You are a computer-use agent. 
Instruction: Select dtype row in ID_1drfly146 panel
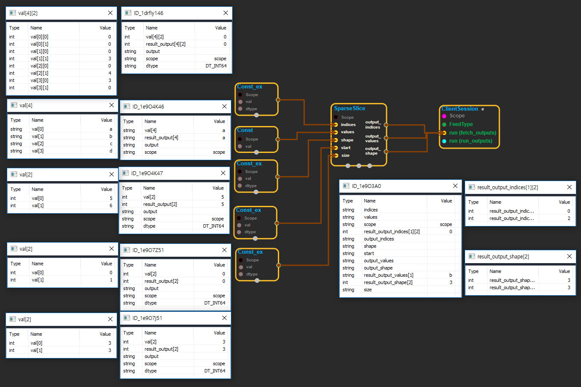(175, 66)
